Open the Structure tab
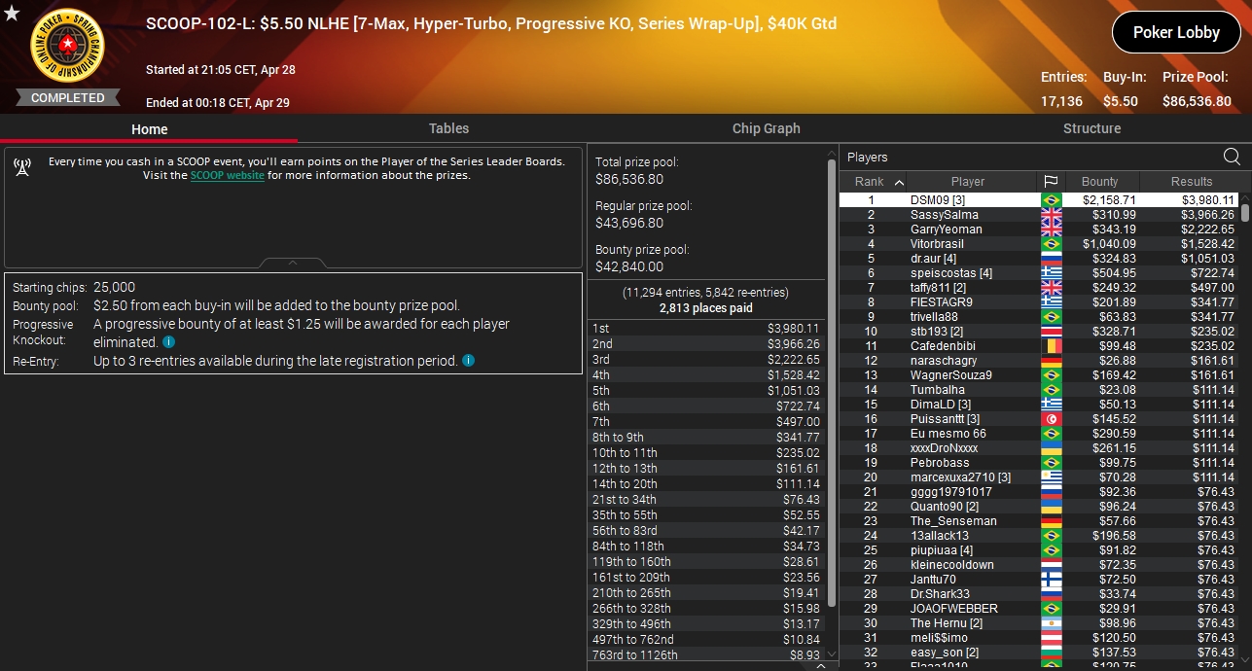 point(1091,128)
